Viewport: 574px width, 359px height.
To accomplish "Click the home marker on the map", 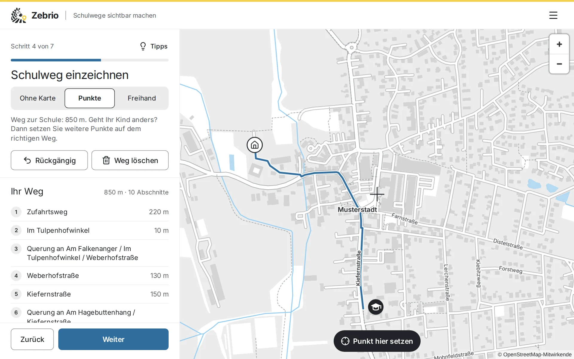I will point(254,145).
